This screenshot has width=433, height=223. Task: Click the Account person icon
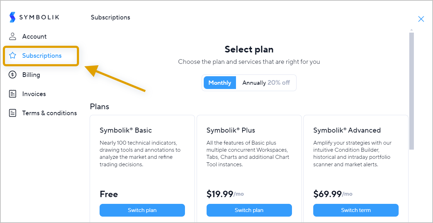tap(13, 37)
